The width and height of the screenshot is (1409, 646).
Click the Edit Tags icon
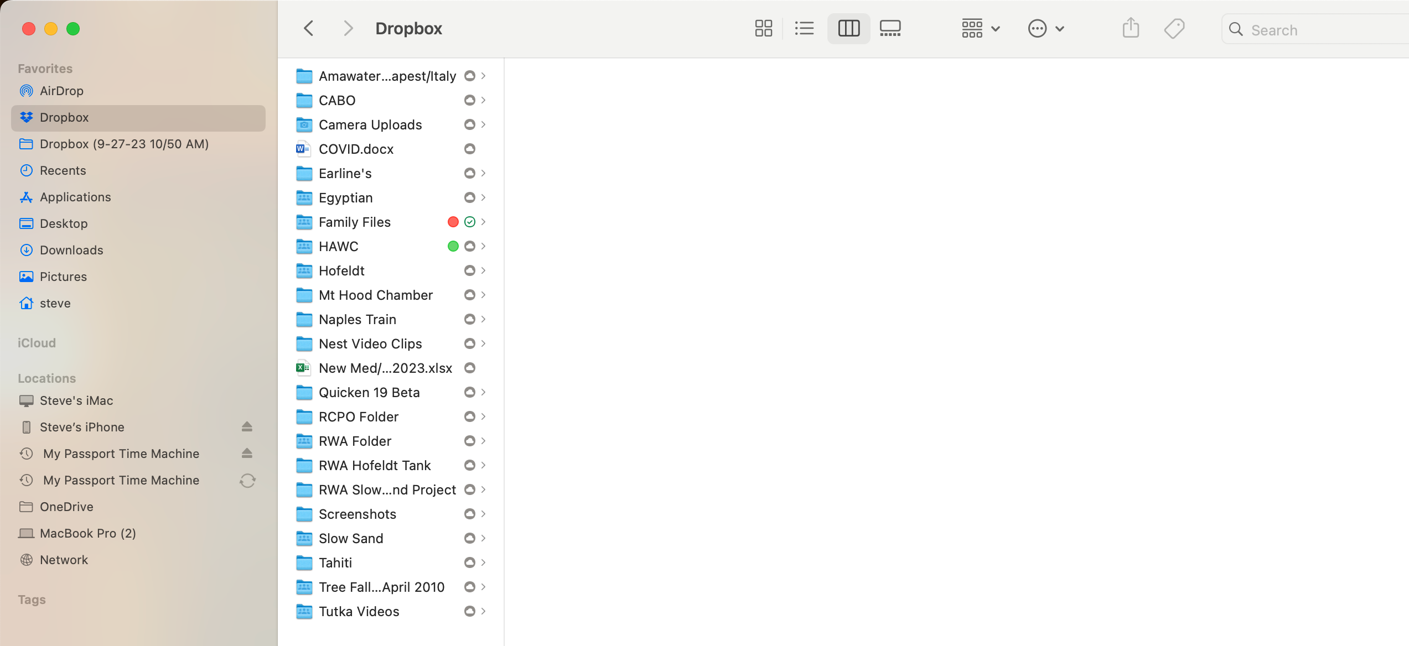click(1174, 29)
